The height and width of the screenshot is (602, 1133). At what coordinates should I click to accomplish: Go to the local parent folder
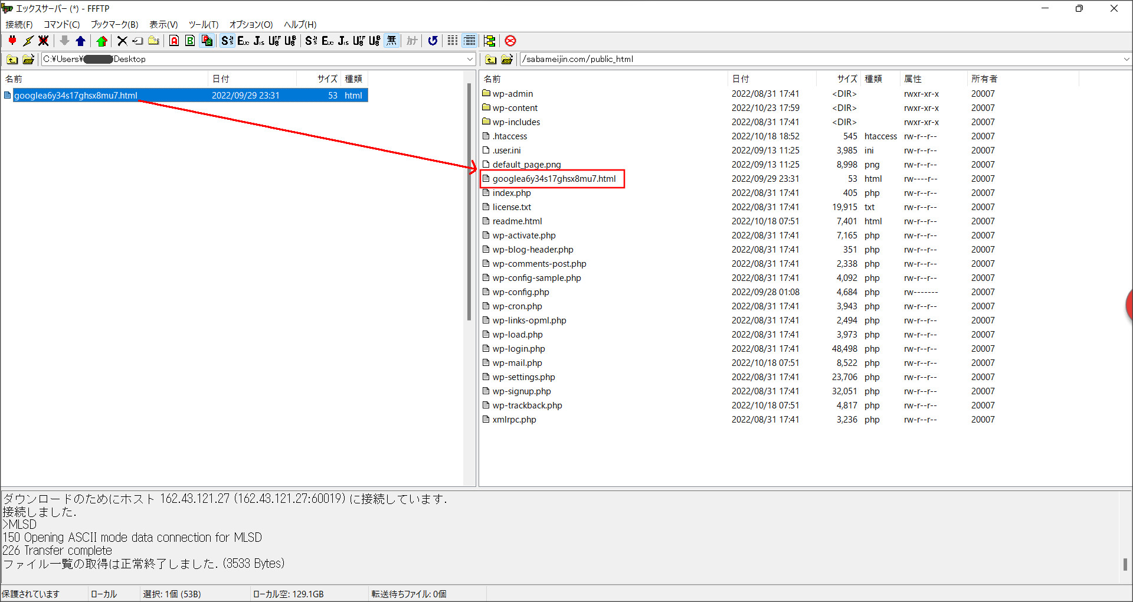12,59
